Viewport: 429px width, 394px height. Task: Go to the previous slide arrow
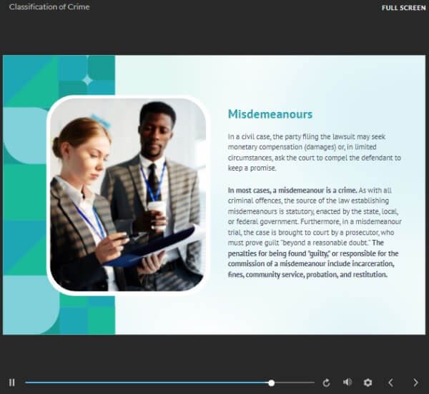pyautogui.click(x=390, y=383)
